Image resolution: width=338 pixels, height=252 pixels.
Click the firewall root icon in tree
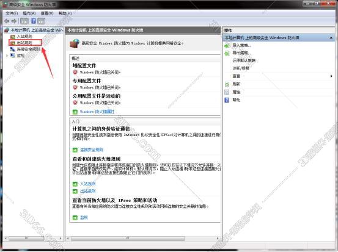[x=7, y=30]
